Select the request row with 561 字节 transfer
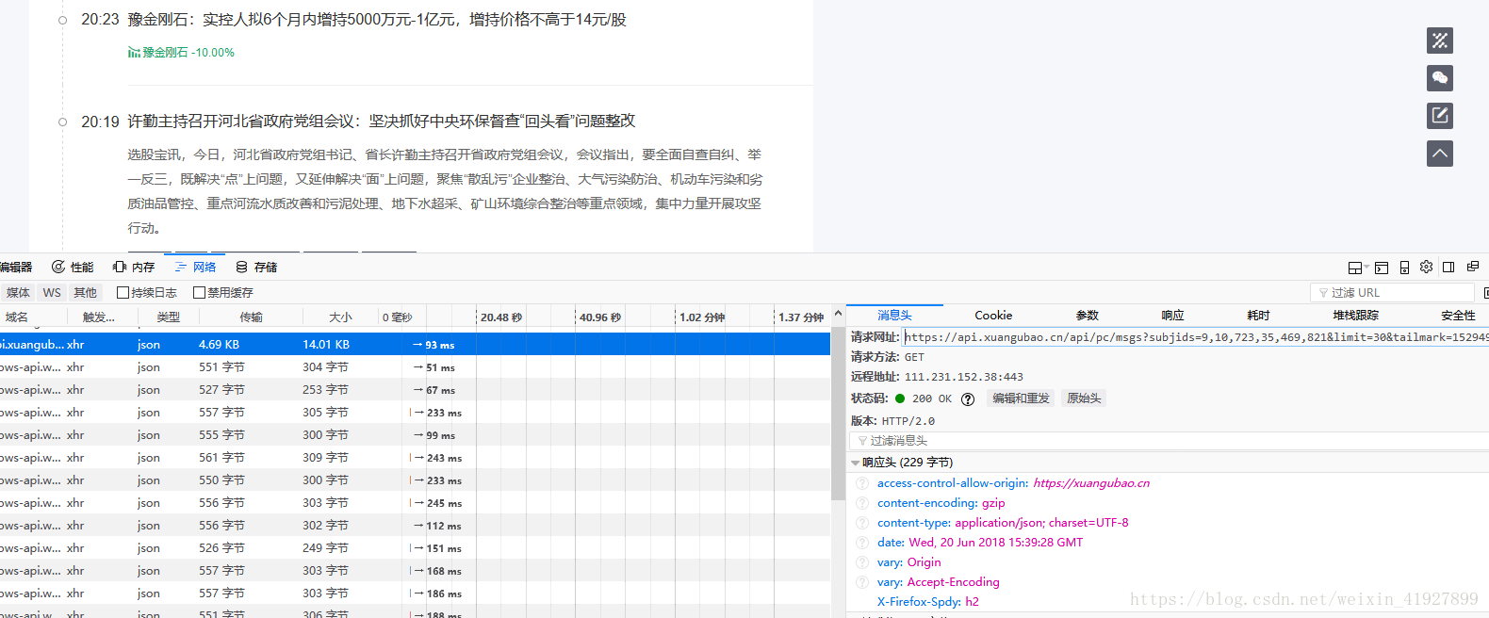1489x618 pixels. point(415,458)
